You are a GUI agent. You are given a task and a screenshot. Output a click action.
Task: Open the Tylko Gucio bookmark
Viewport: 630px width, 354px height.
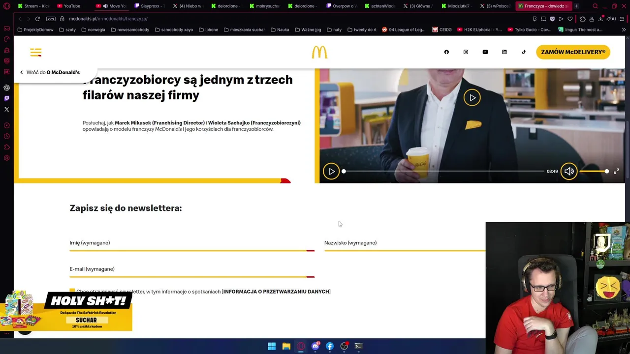pyautogui.click(x=529, y=29)
